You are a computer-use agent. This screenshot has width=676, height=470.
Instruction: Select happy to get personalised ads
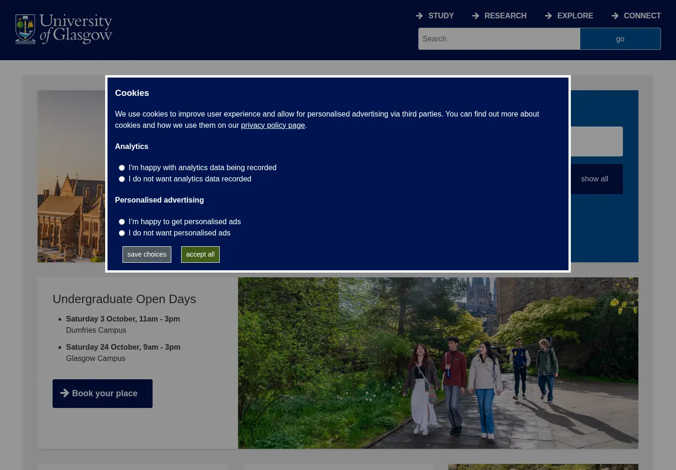(122, 222)
